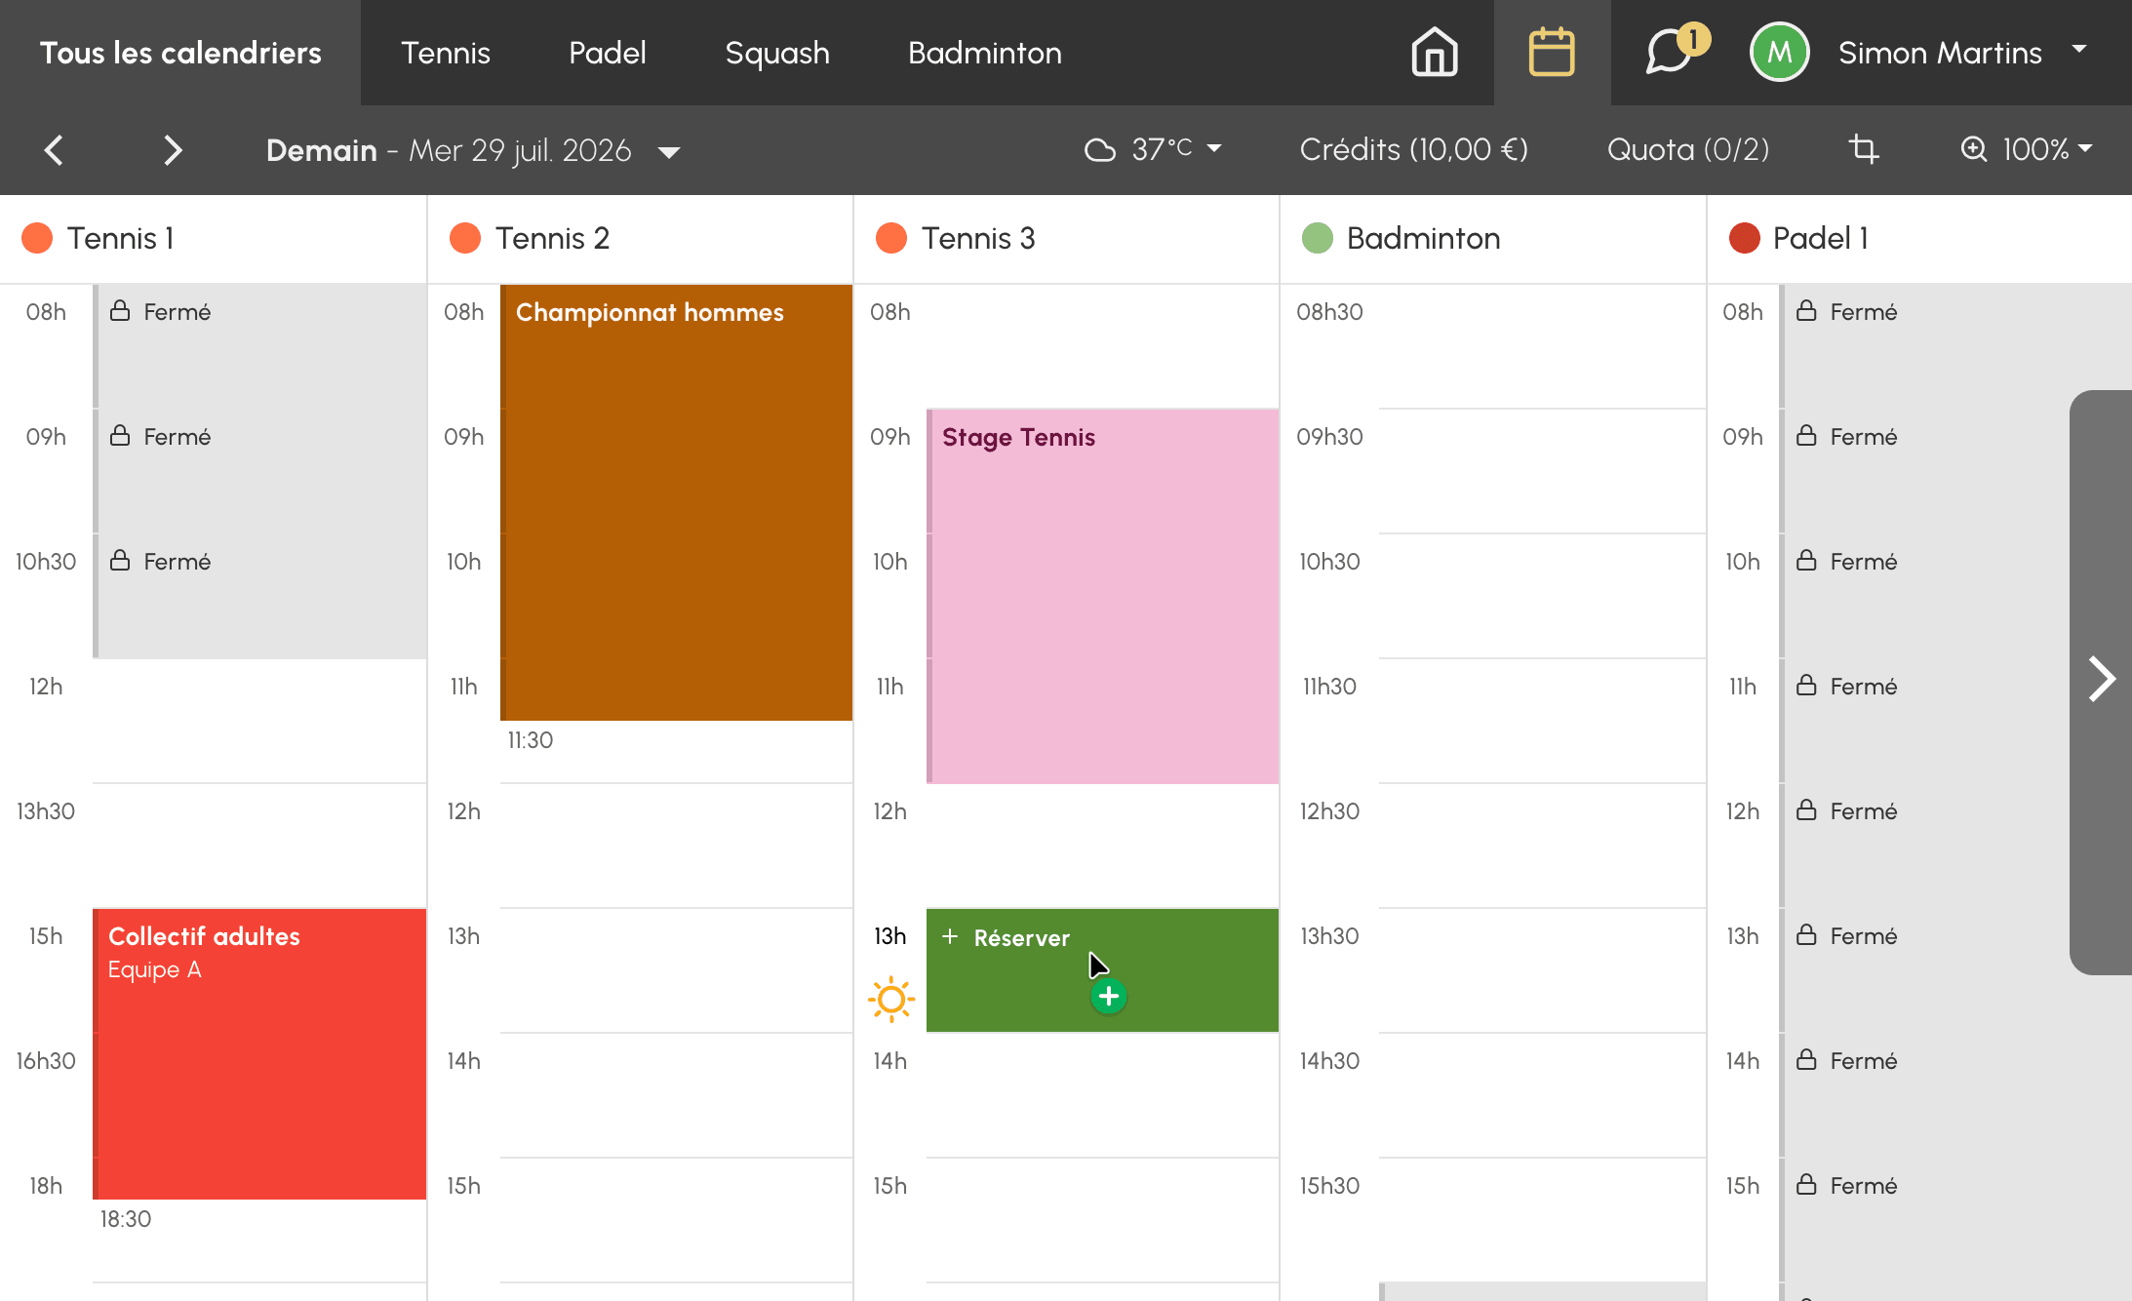Expand the 37°C weather dropdown
The image size is (2132, 1301).
tap(1214, 148)
